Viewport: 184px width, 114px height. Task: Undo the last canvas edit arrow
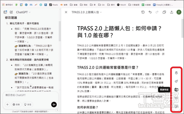pyautogui.click(x=150, y=12)
